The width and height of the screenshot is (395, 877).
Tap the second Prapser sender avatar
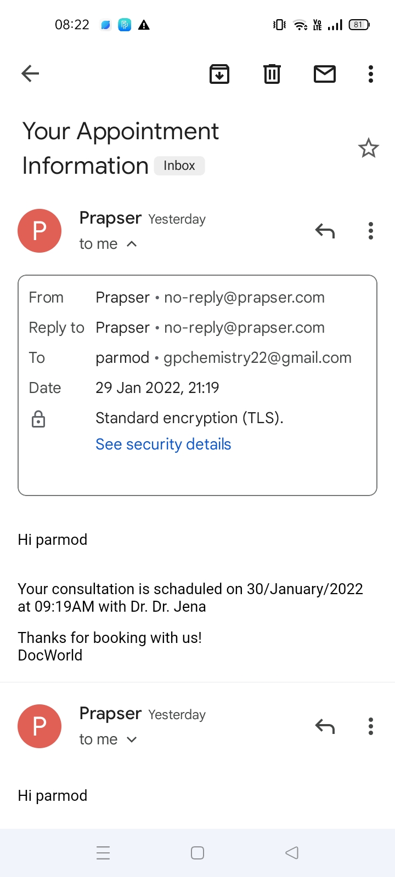click(39, 726)
